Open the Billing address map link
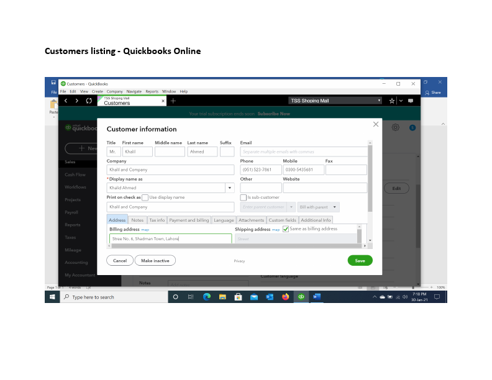This screenshot has width=492, height=380. pyautogui.click(x=145, y=230)
